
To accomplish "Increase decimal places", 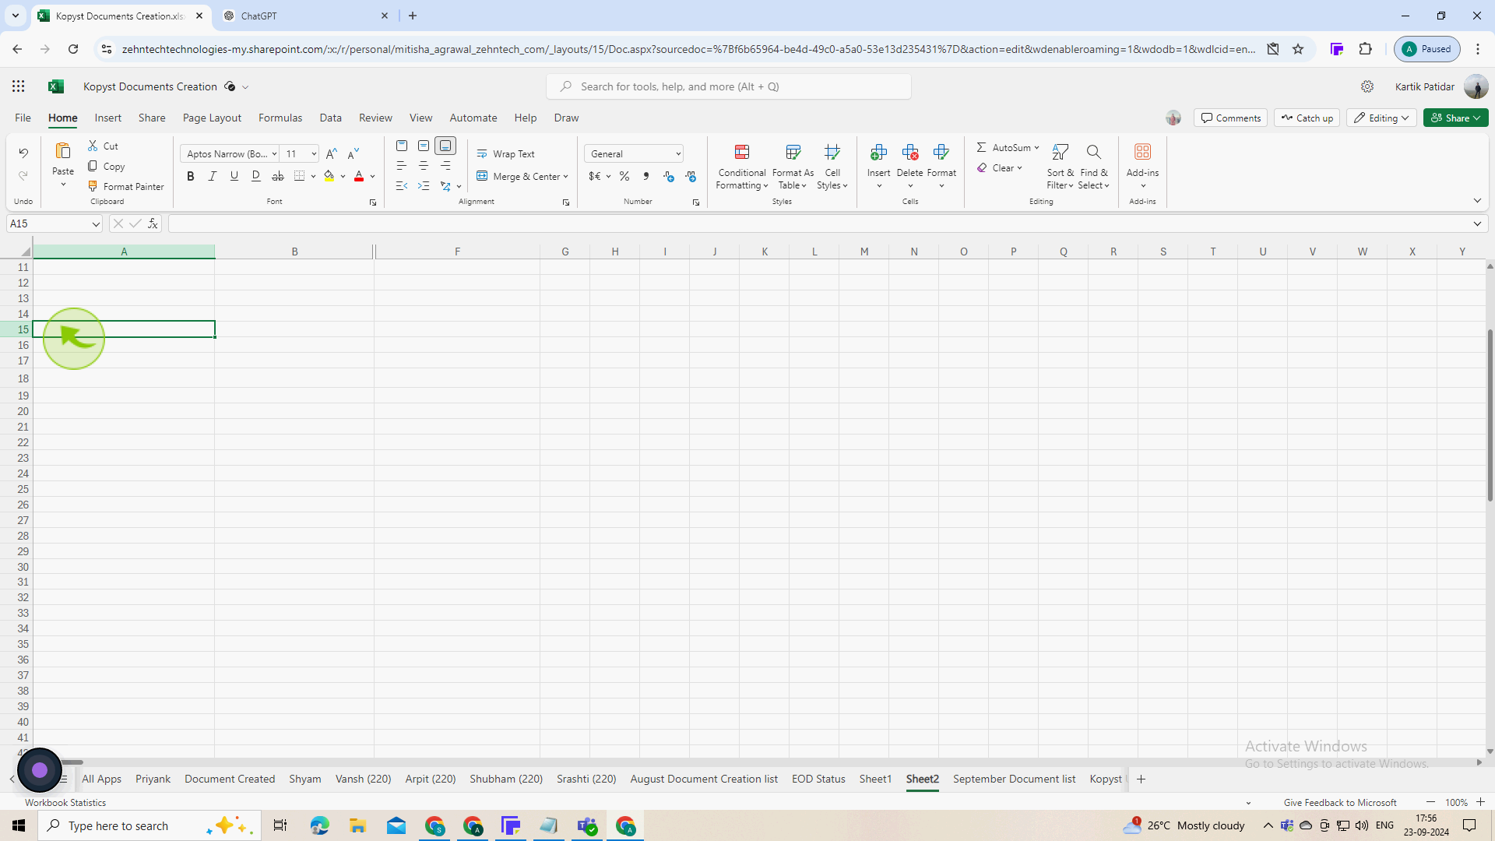I will click(x=669, y=177).
